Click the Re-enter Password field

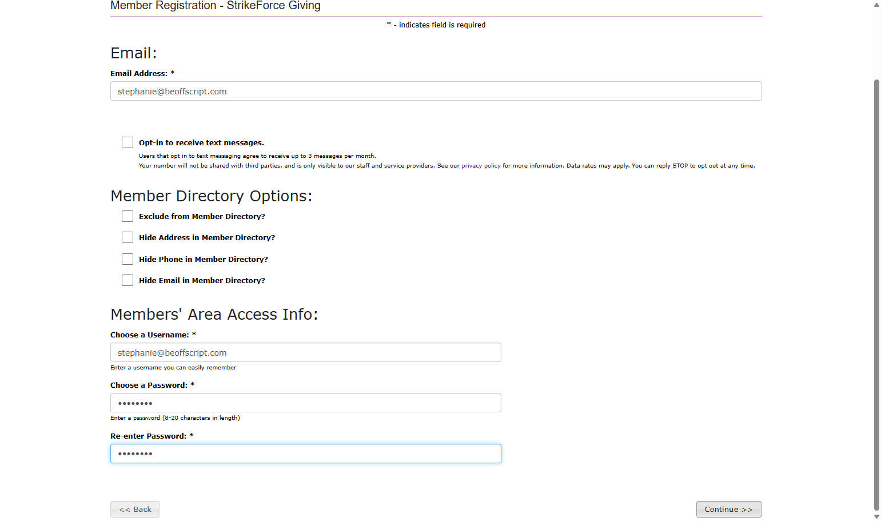pos(306,454)
